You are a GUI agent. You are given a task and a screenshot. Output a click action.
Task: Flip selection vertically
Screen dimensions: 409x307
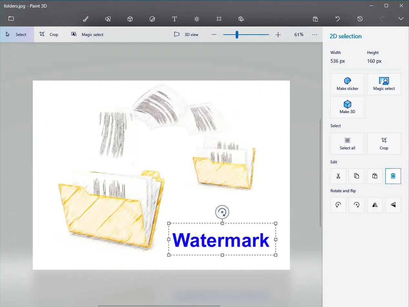point(393,205)
